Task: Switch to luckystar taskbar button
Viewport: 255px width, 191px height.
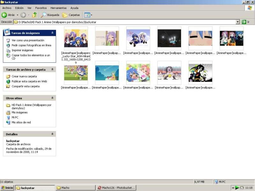Action: [35, 188]
